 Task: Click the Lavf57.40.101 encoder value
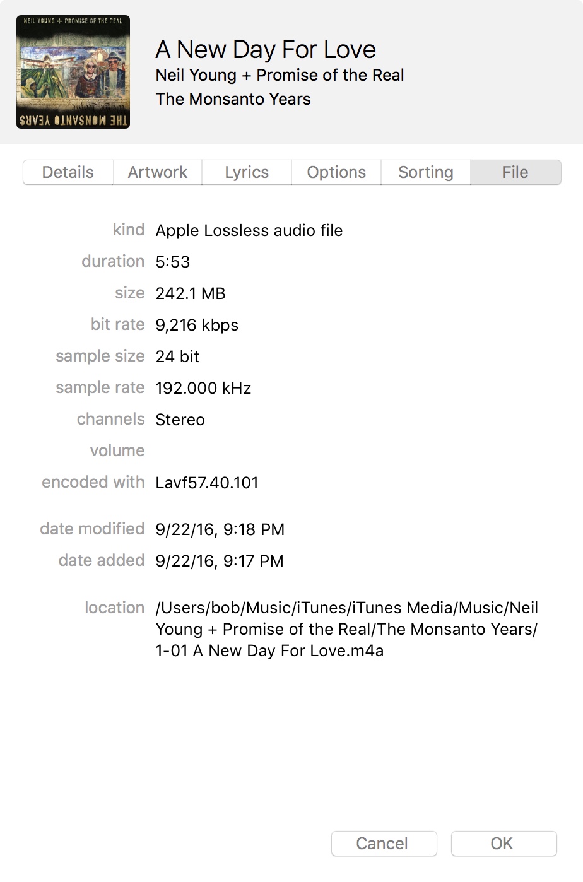pos(207,483)
